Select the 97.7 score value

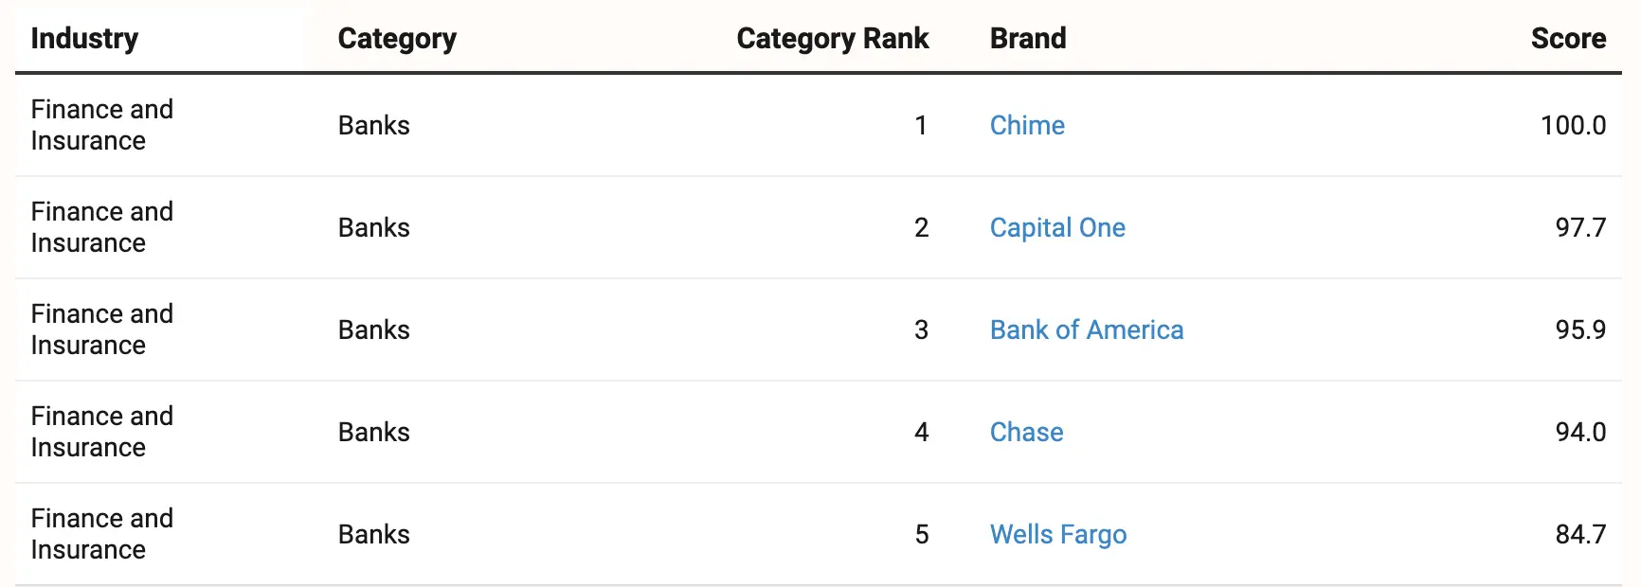click(x=1580, y=227)
